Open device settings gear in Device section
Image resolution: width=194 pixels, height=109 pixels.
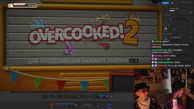[x=191, y=12]
